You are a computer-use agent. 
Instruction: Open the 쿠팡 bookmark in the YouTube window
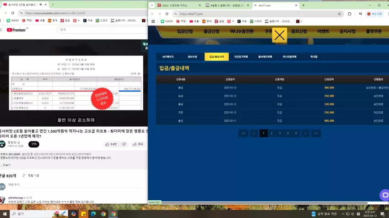[x=27, y=21]
